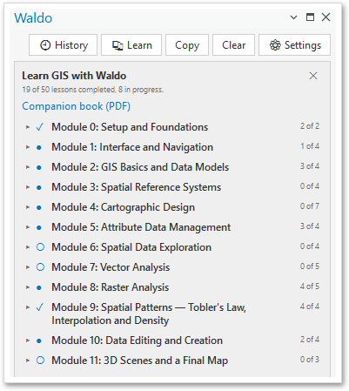Click the Module 5 in-progress dot icon
This screenshot has height=391, width=349.
[39, 227]
